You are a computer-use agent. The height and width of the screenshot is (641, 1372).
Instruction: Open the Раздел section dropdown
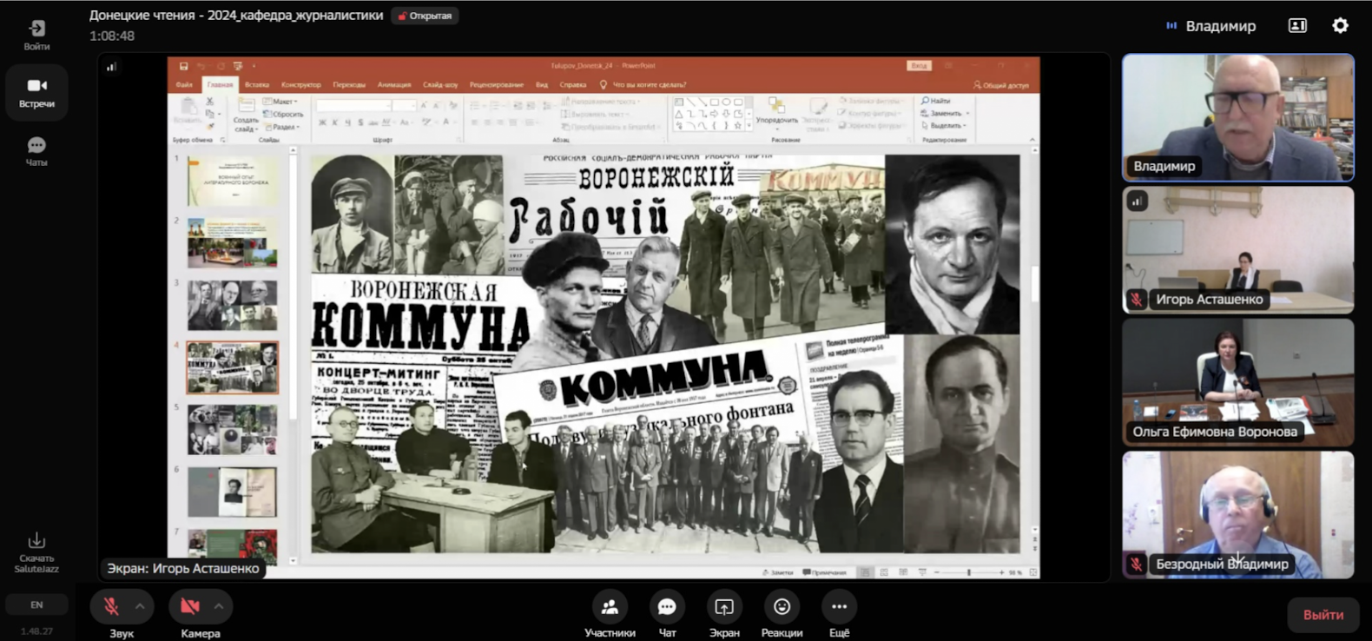pyautogui.click(x=282, y=127)
